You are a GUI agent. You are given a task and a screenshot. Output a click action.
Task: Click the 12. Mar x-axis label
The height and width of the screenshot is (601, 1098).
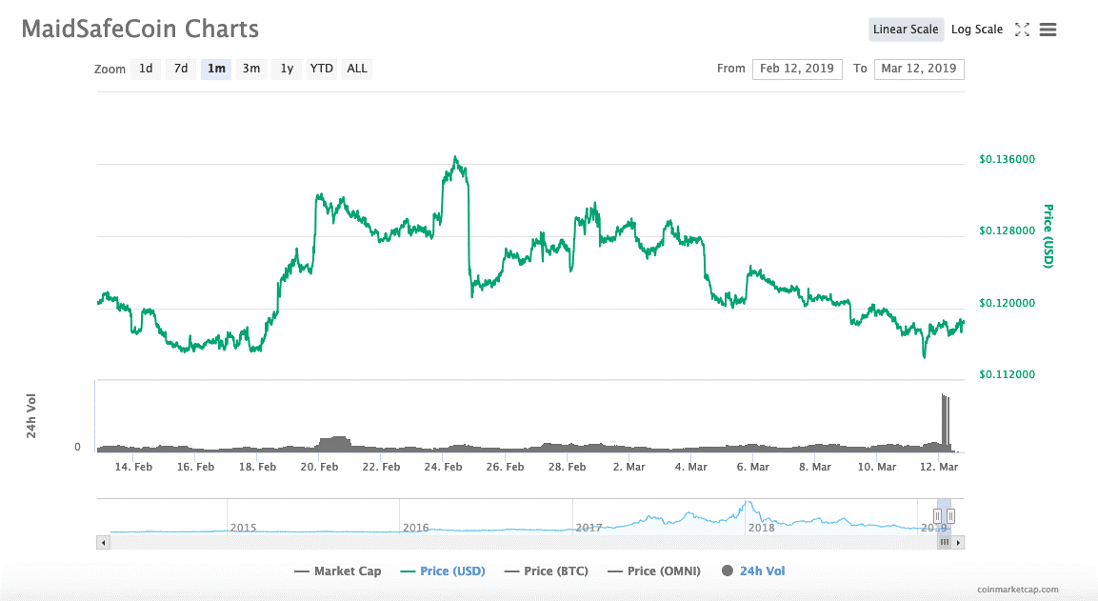[939, 468]
